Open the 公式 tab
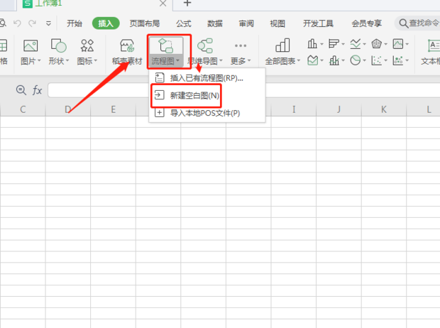The width and height of the screenshot is (440, 328). pyautogui.click(x=184, y=23)
